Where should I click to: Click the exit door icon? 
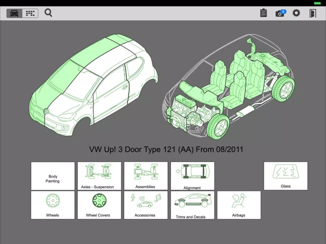click(x=313, y=13)
